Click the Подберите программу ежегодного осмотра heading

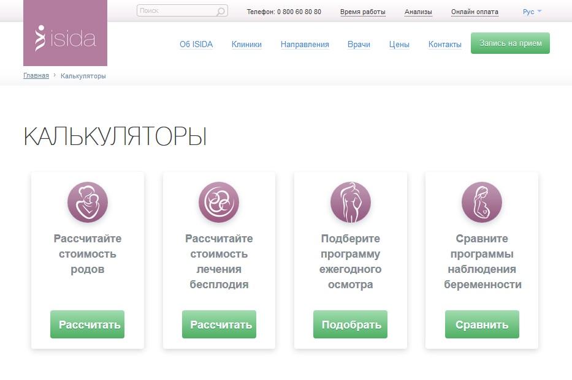[351, 262]
